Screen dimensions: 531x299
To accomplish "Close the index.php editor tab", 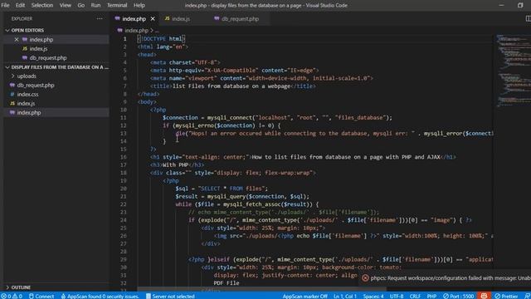I will click(153, 18).
